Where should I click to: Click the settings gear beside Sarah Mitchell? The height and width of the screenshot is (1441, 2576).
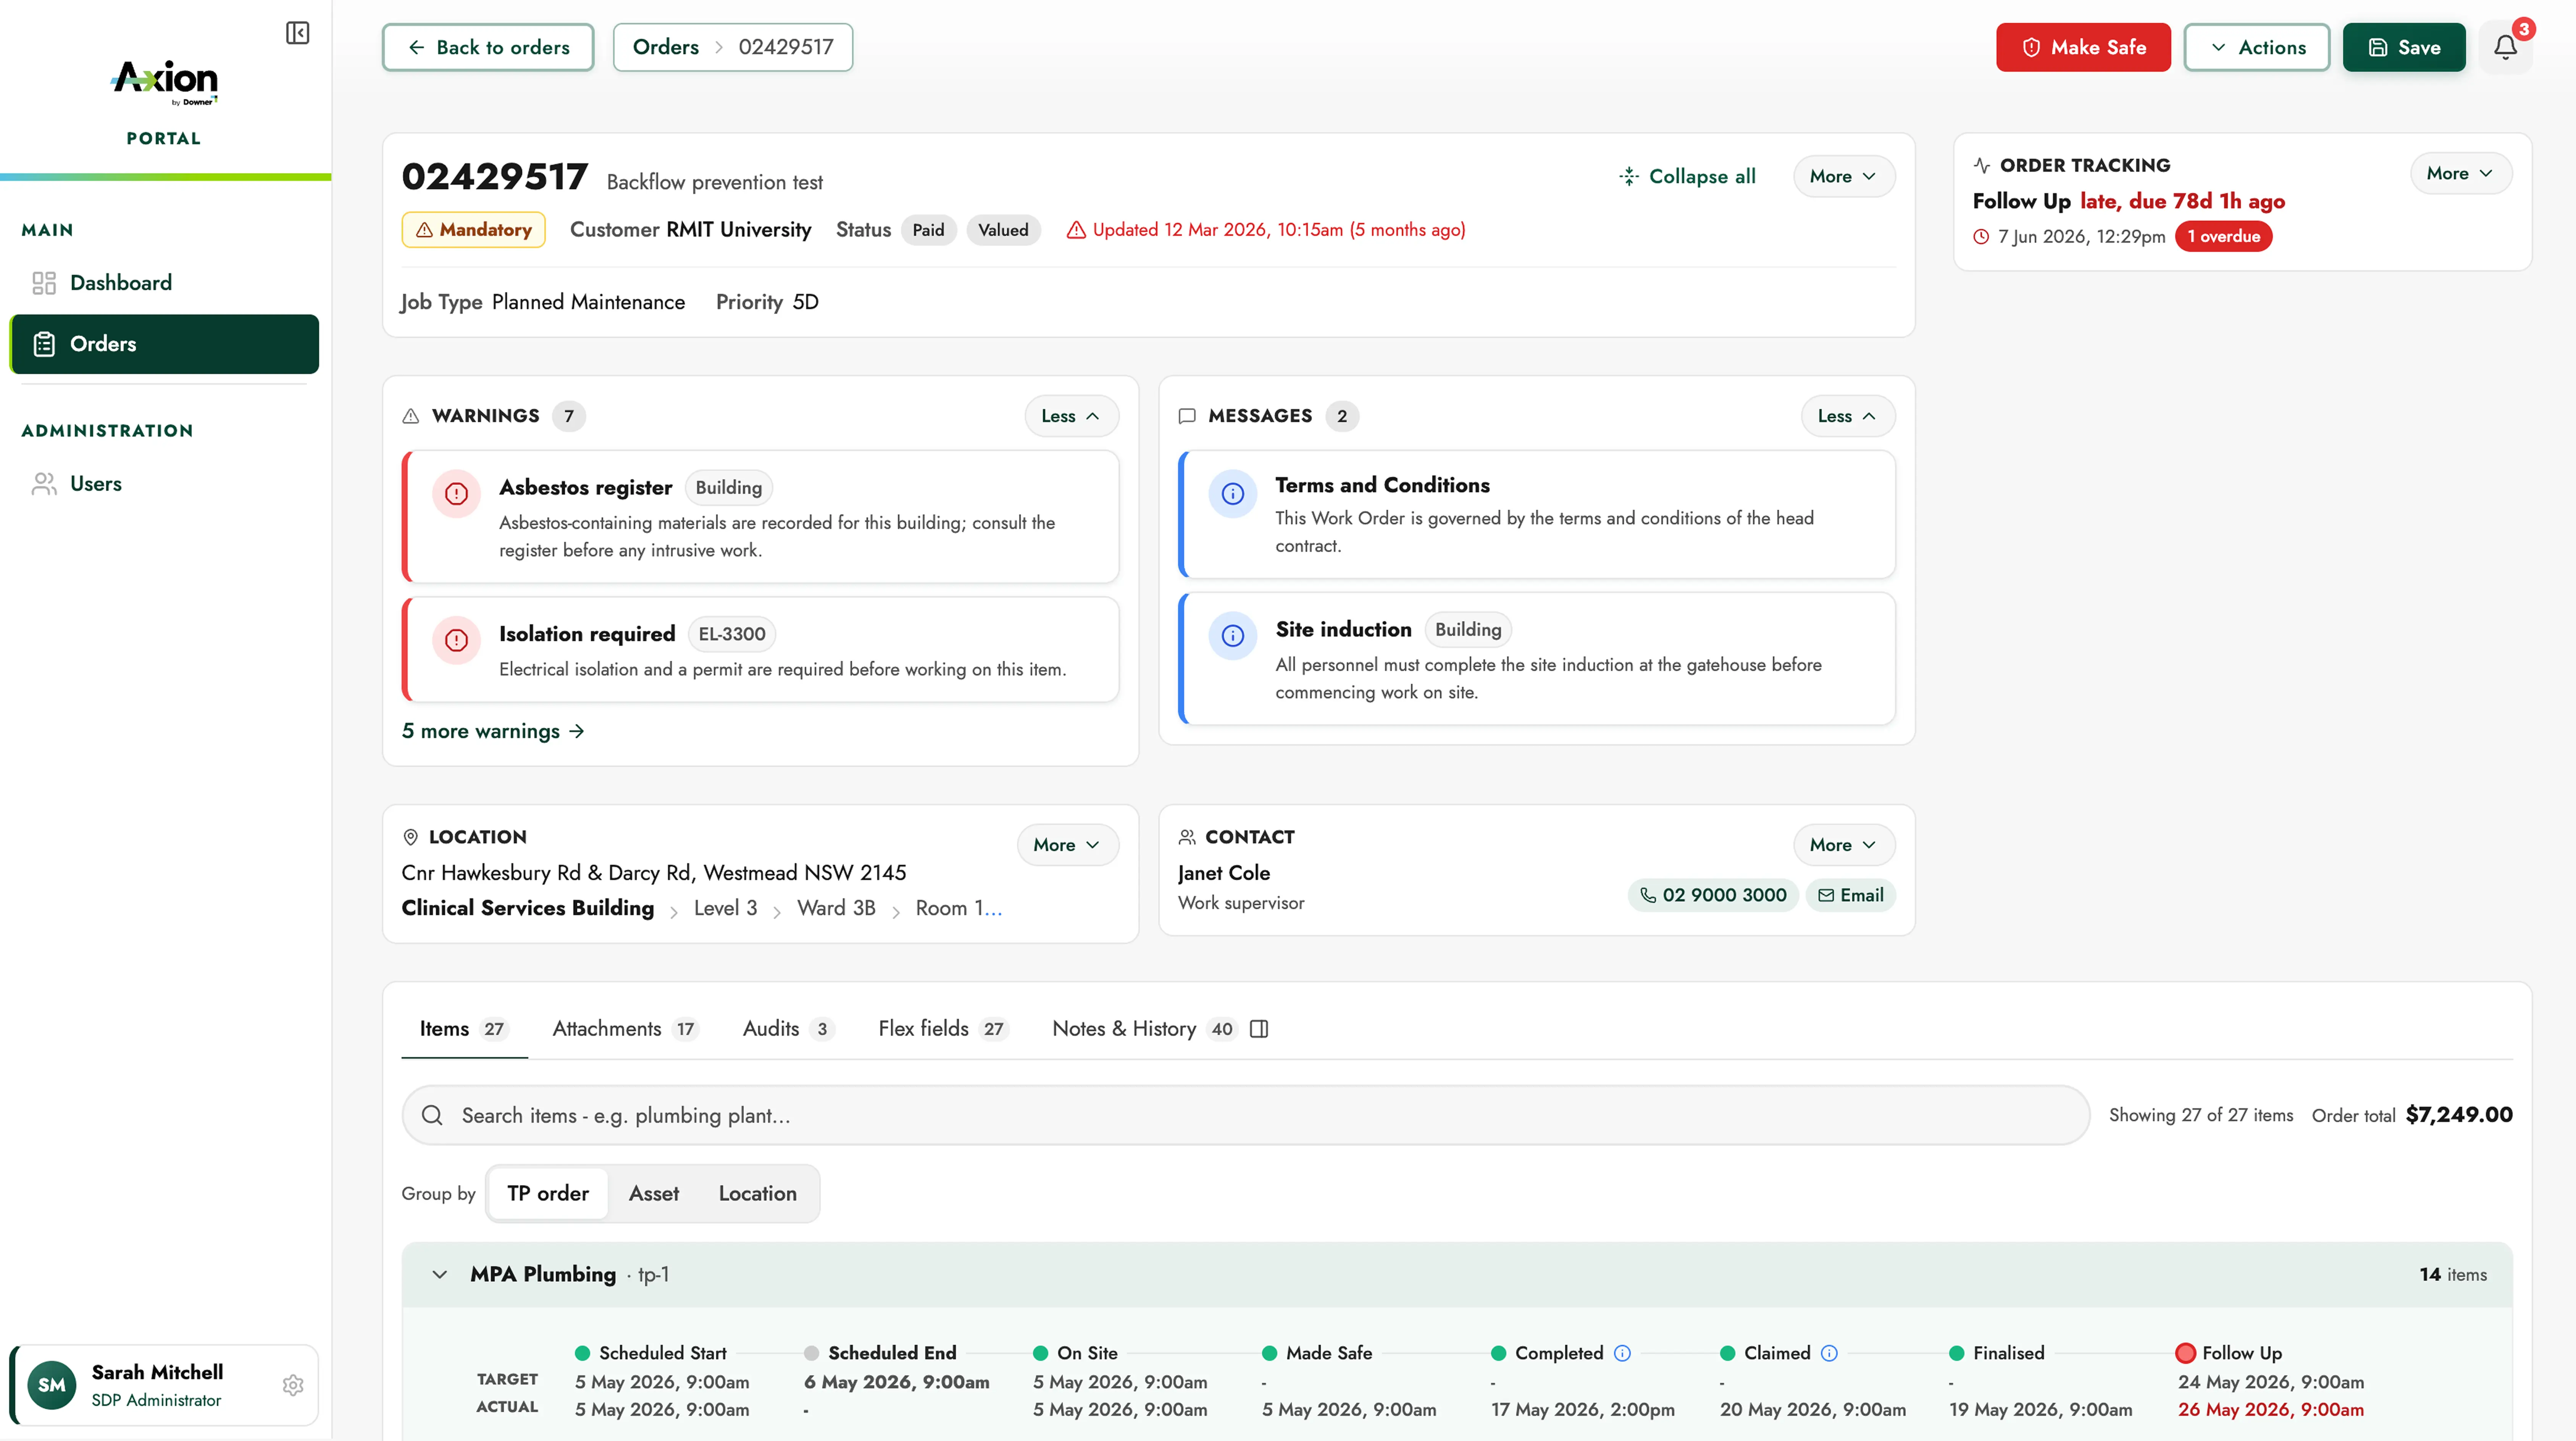(293, 1385)
